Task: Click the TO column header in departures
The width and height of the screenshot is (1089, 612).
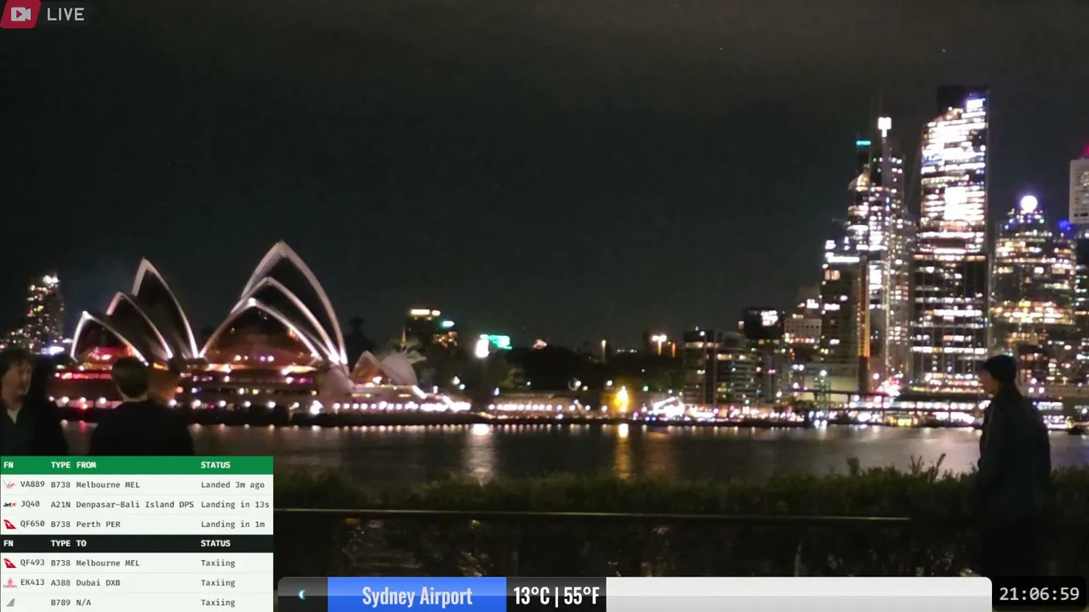Action: click(81, 543)
